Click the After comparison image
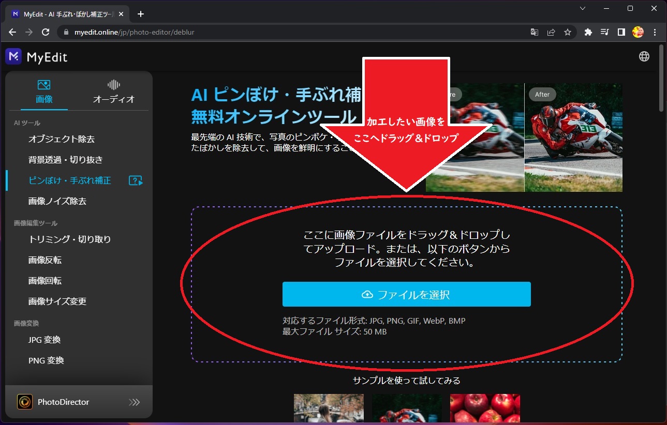Screen dimensions: 667x425 click(573, 138)
